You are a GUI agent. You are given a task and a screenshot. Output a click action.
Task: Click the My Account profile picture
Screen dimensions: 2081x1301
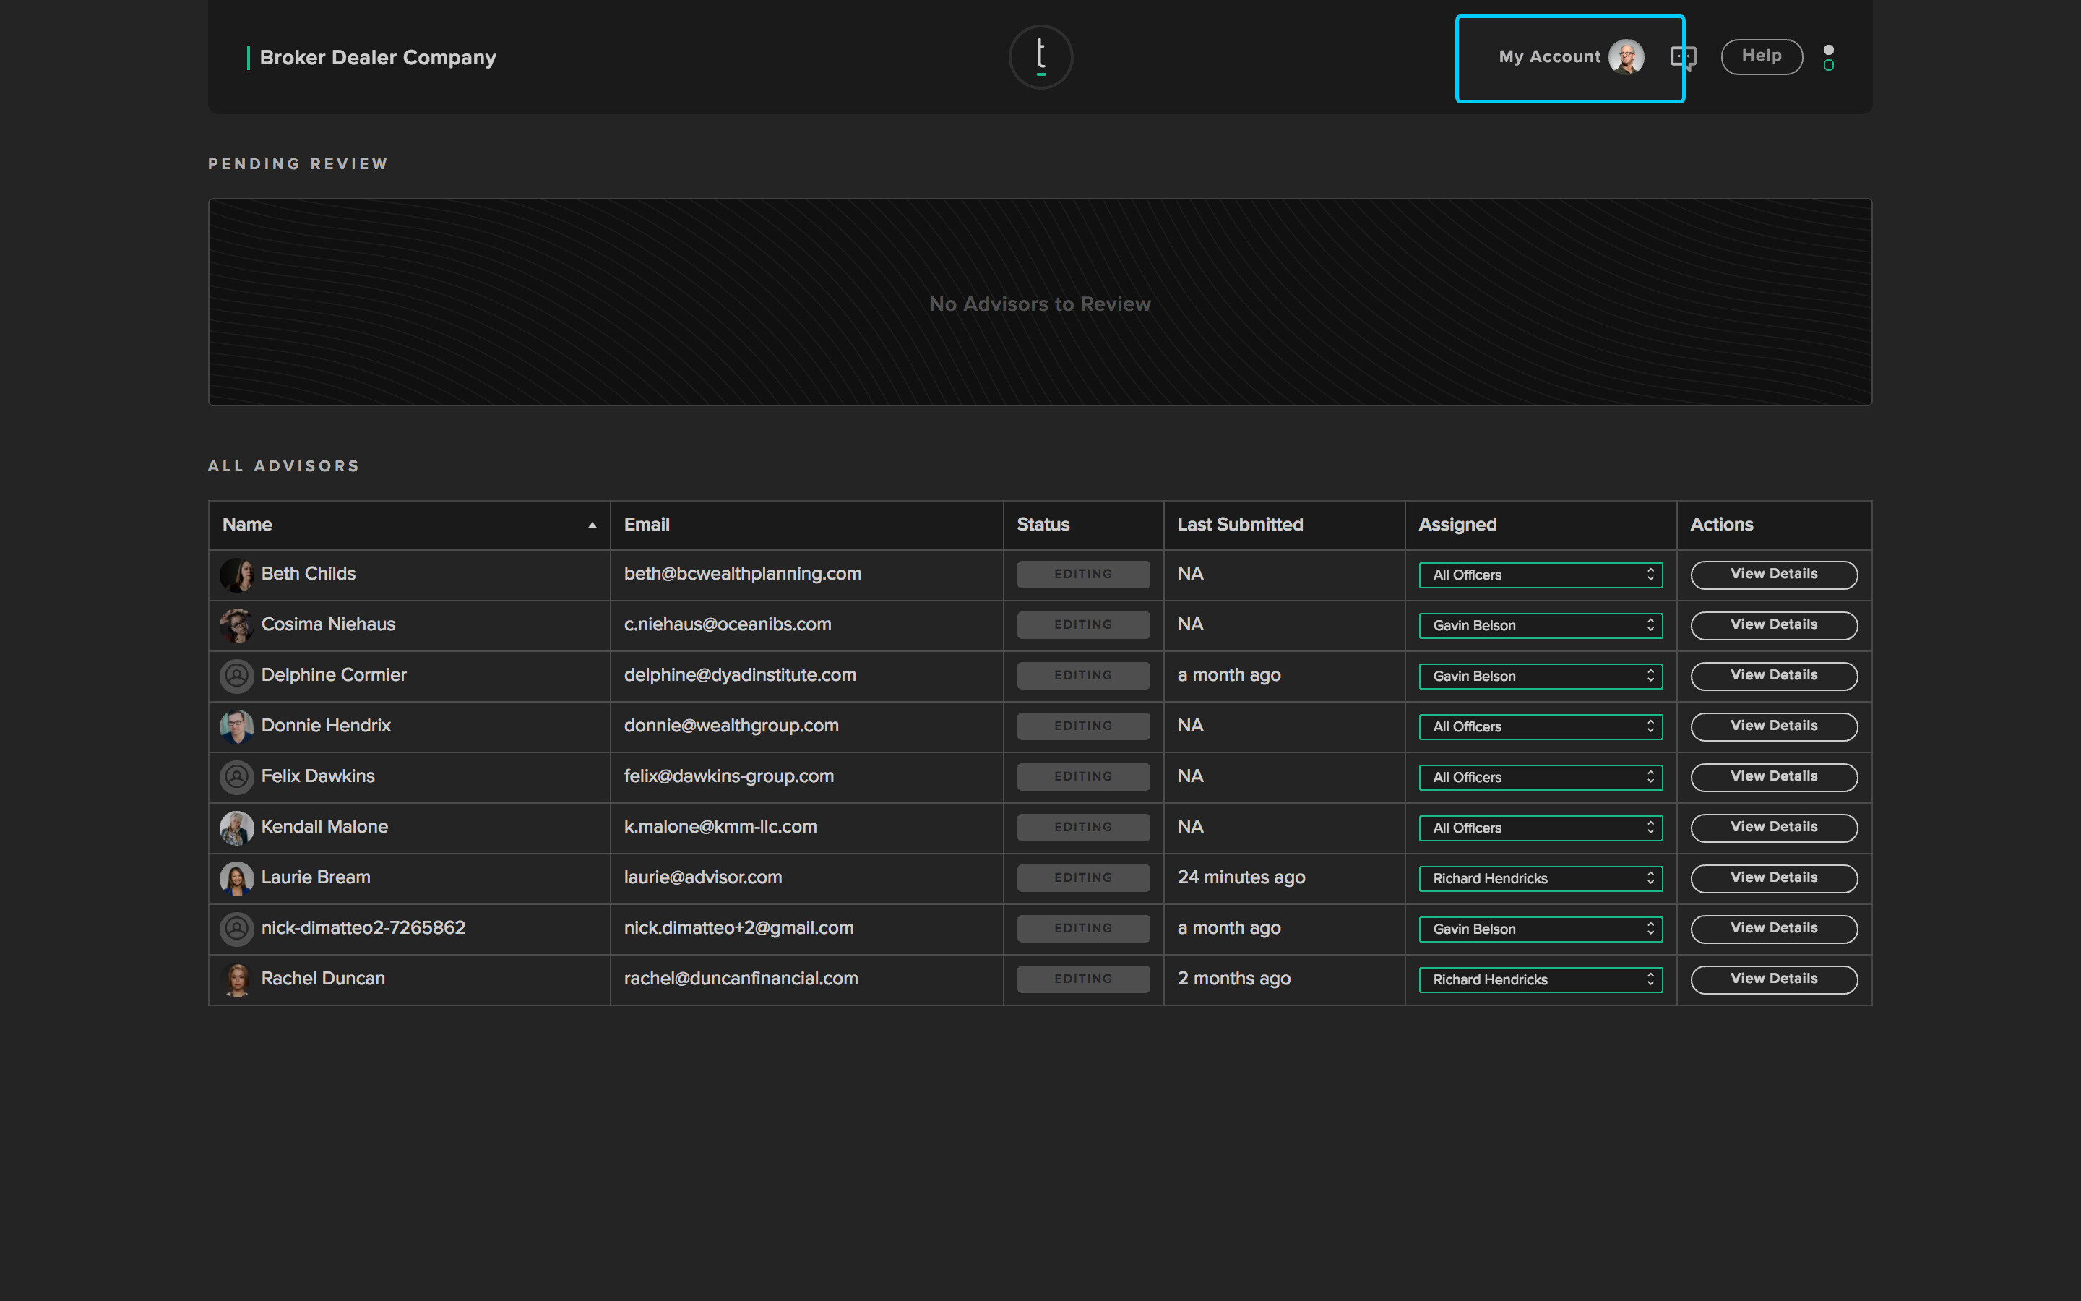tap(1626, 57)
